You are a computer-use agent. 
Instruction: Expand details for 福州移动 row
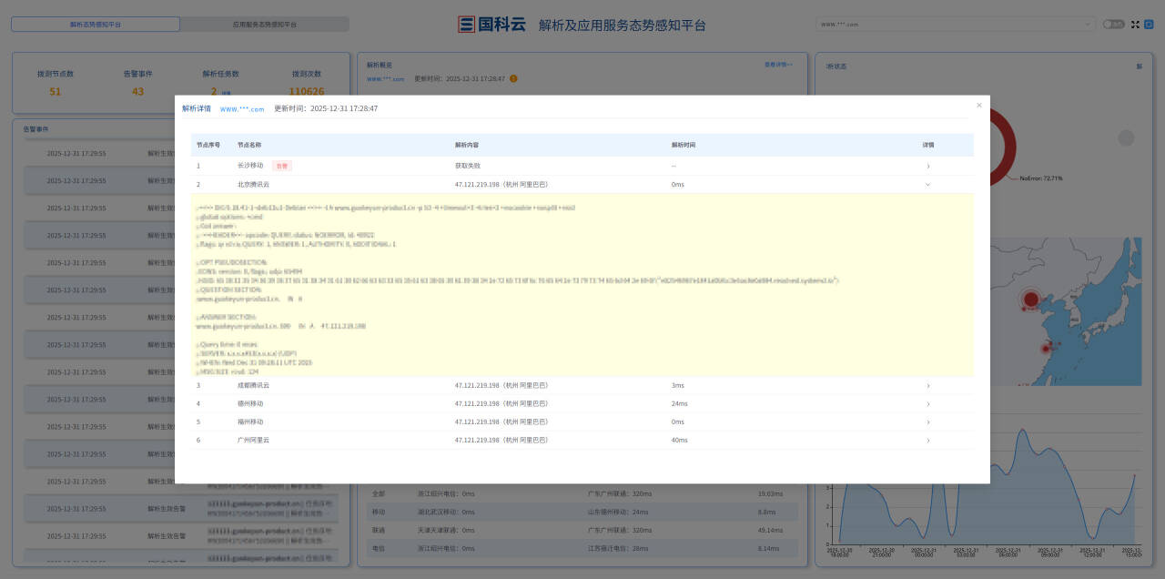tap(927, 422)
